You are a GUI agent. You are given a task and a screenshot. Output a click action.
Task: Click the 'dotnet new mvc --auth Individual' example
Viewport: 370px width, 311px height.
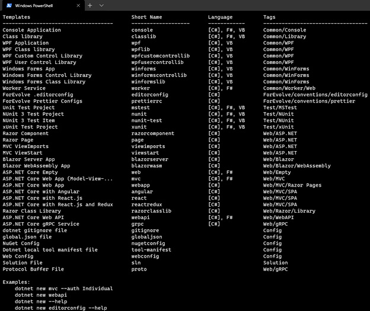pos(63,288)
